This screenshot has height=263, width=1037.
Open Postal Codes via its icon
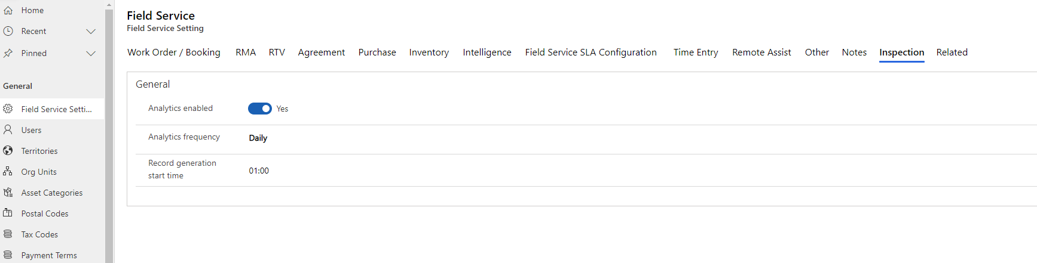(8, 213)
